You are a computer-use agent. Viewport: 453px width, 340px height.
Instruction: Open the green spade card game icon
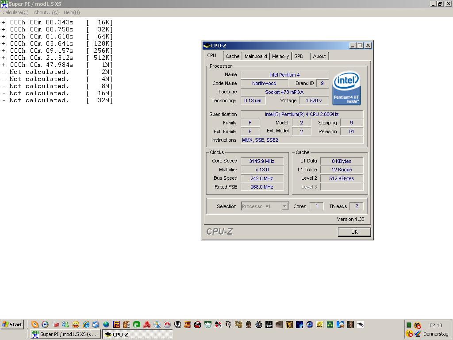pos(208,325)
